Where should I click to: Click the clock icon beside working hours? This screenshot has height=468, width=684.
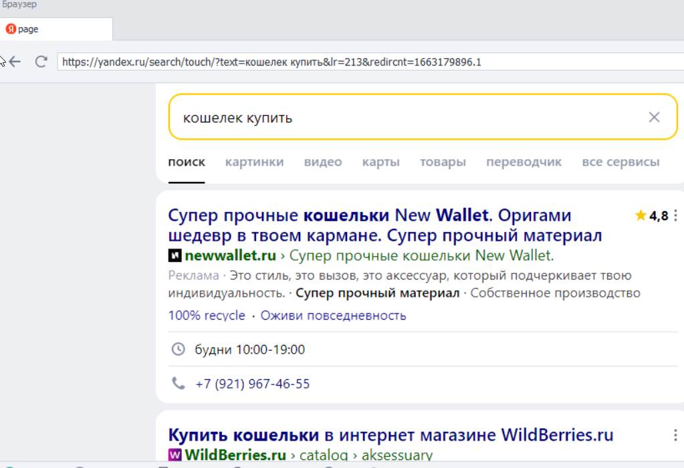point(178,349)
